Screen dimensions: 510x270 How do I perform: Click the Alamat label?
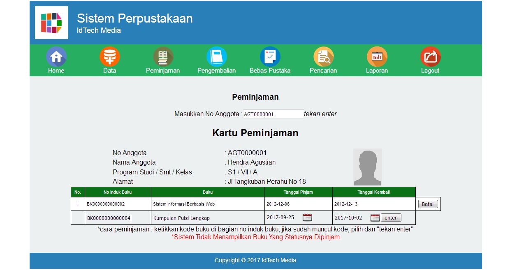[x=123, y=182]
